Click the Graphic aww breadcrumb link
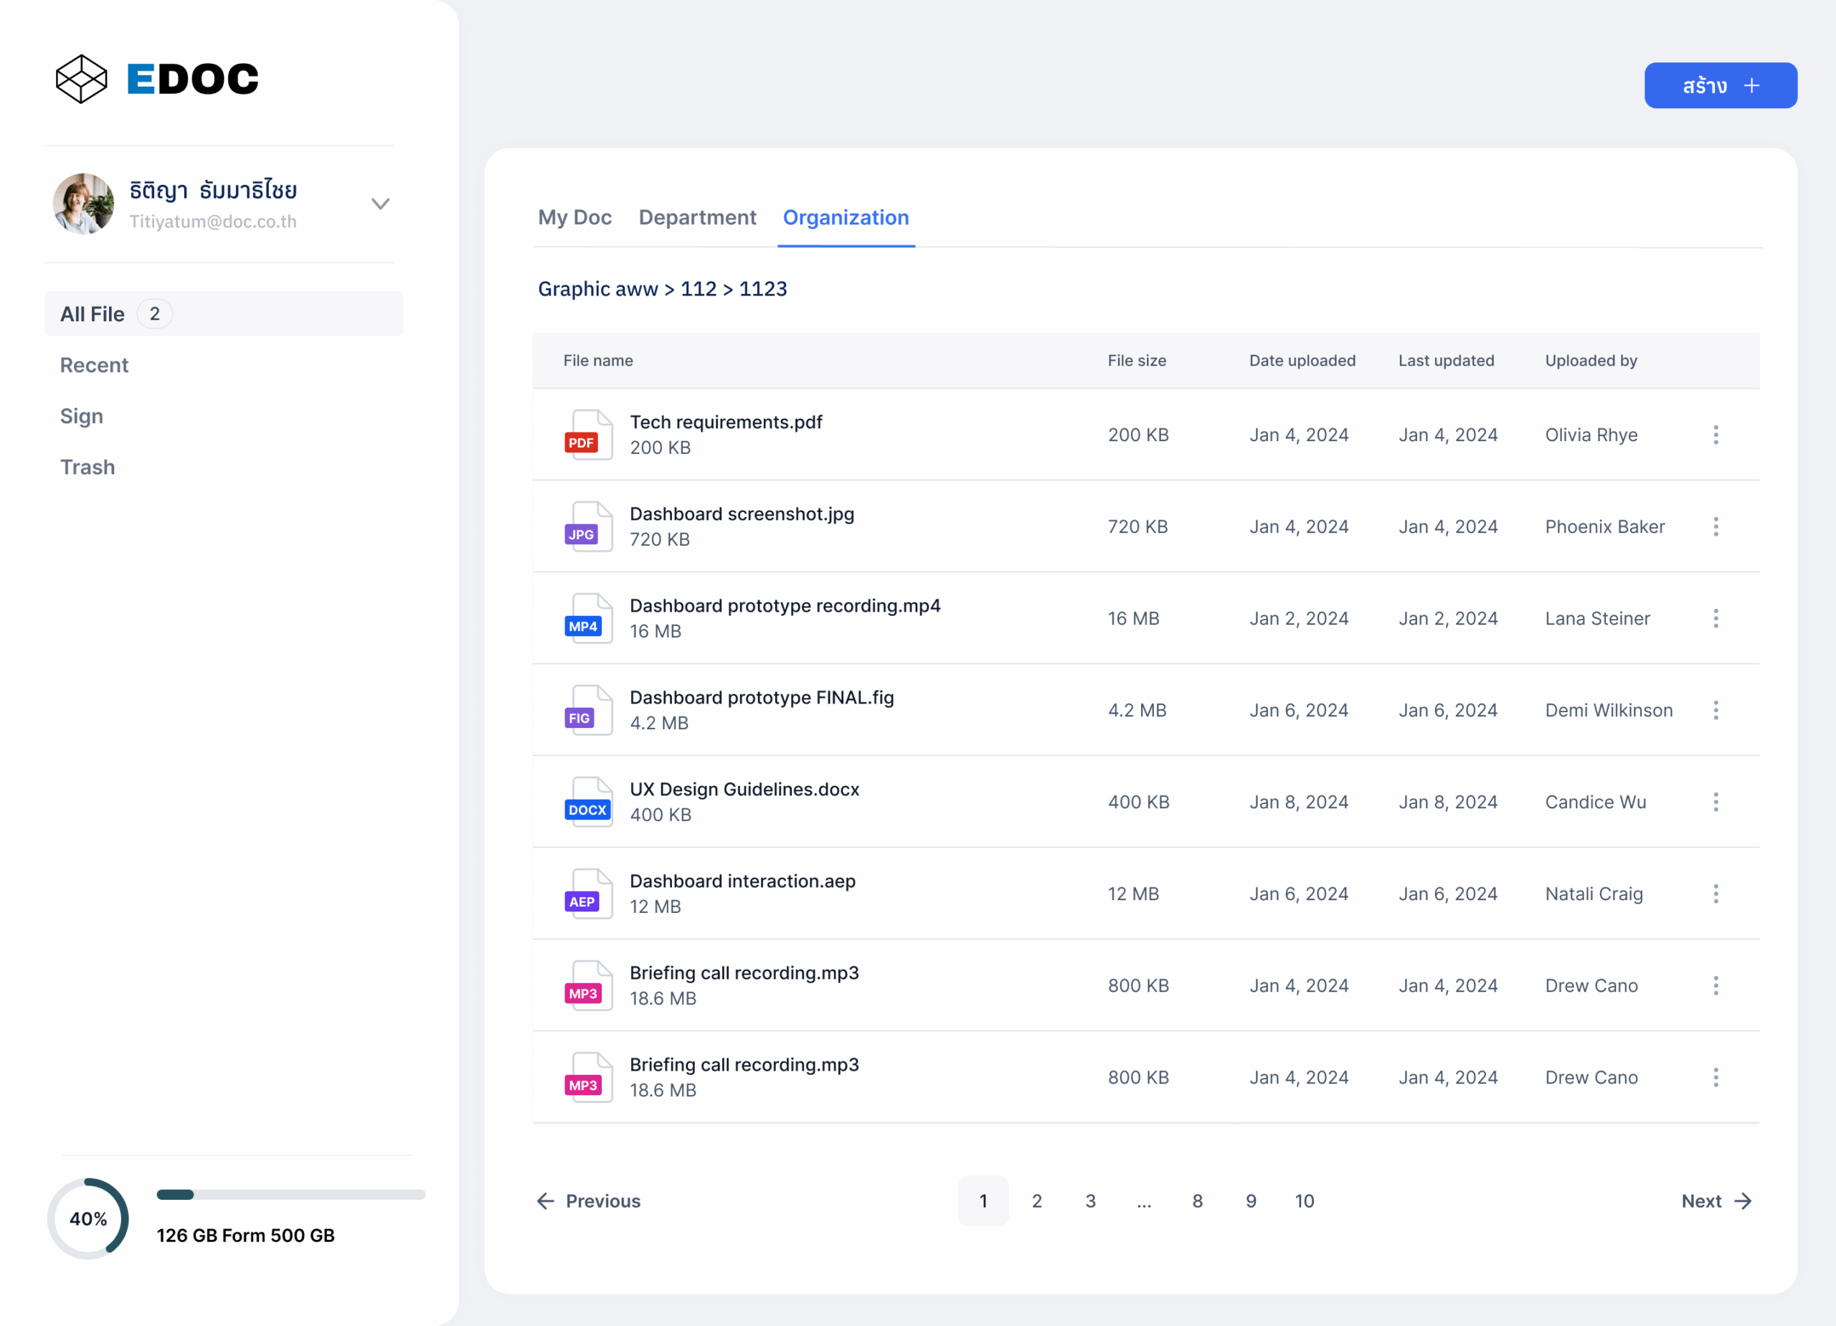1836x1326 pixels. (x=597, y=289)
